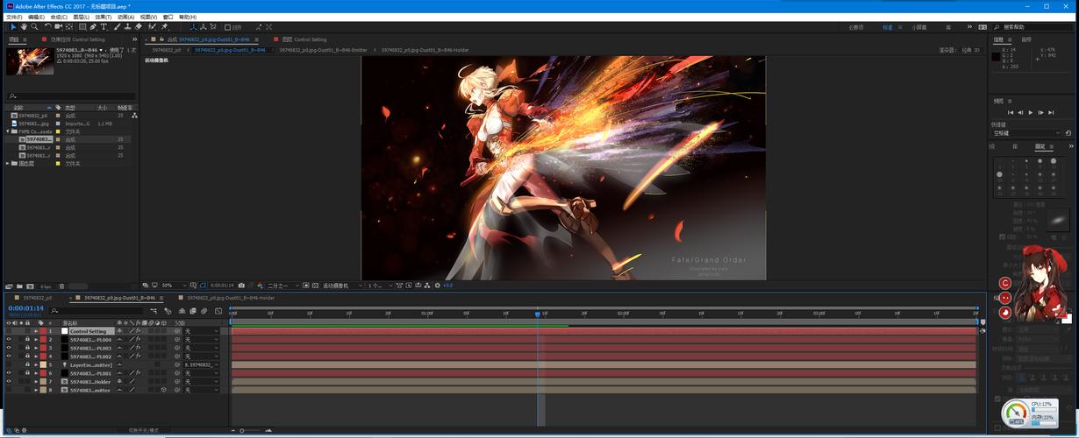
Task: Click the frame blending icon in timeline
Action: coord(193,311)
